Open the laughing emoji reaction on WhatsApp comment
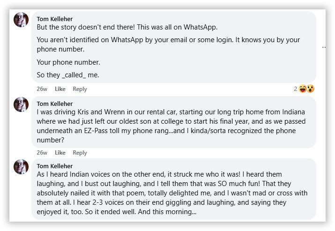 [303, 89]
